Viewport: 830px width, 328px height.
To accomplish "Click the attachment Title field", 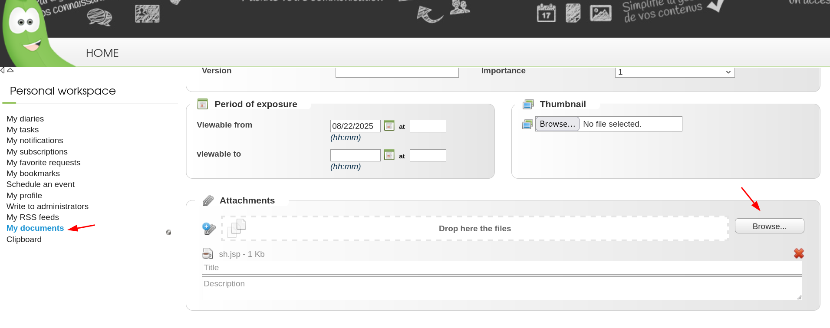I will pyautogui.click(x=501, y=268).
